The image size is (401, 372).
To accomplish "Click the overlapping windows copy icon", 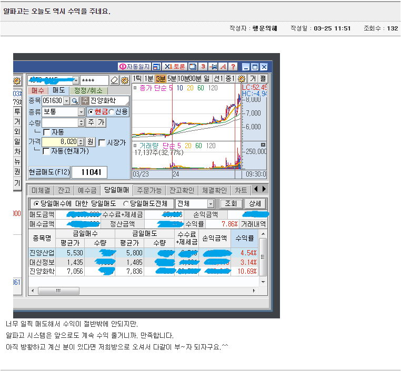I will pos(193,67).
